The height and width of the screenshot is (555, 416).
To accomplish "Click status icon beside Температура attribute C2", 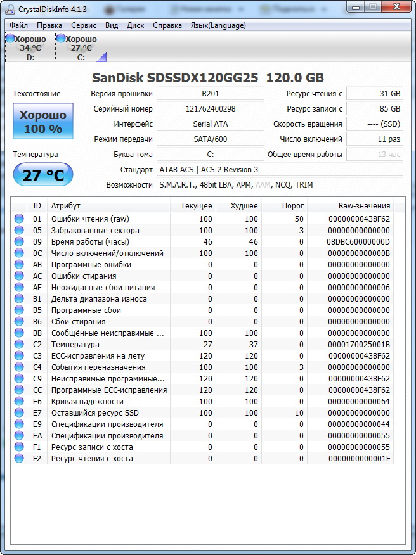I will pyautogui.click(x=19, y=345).
